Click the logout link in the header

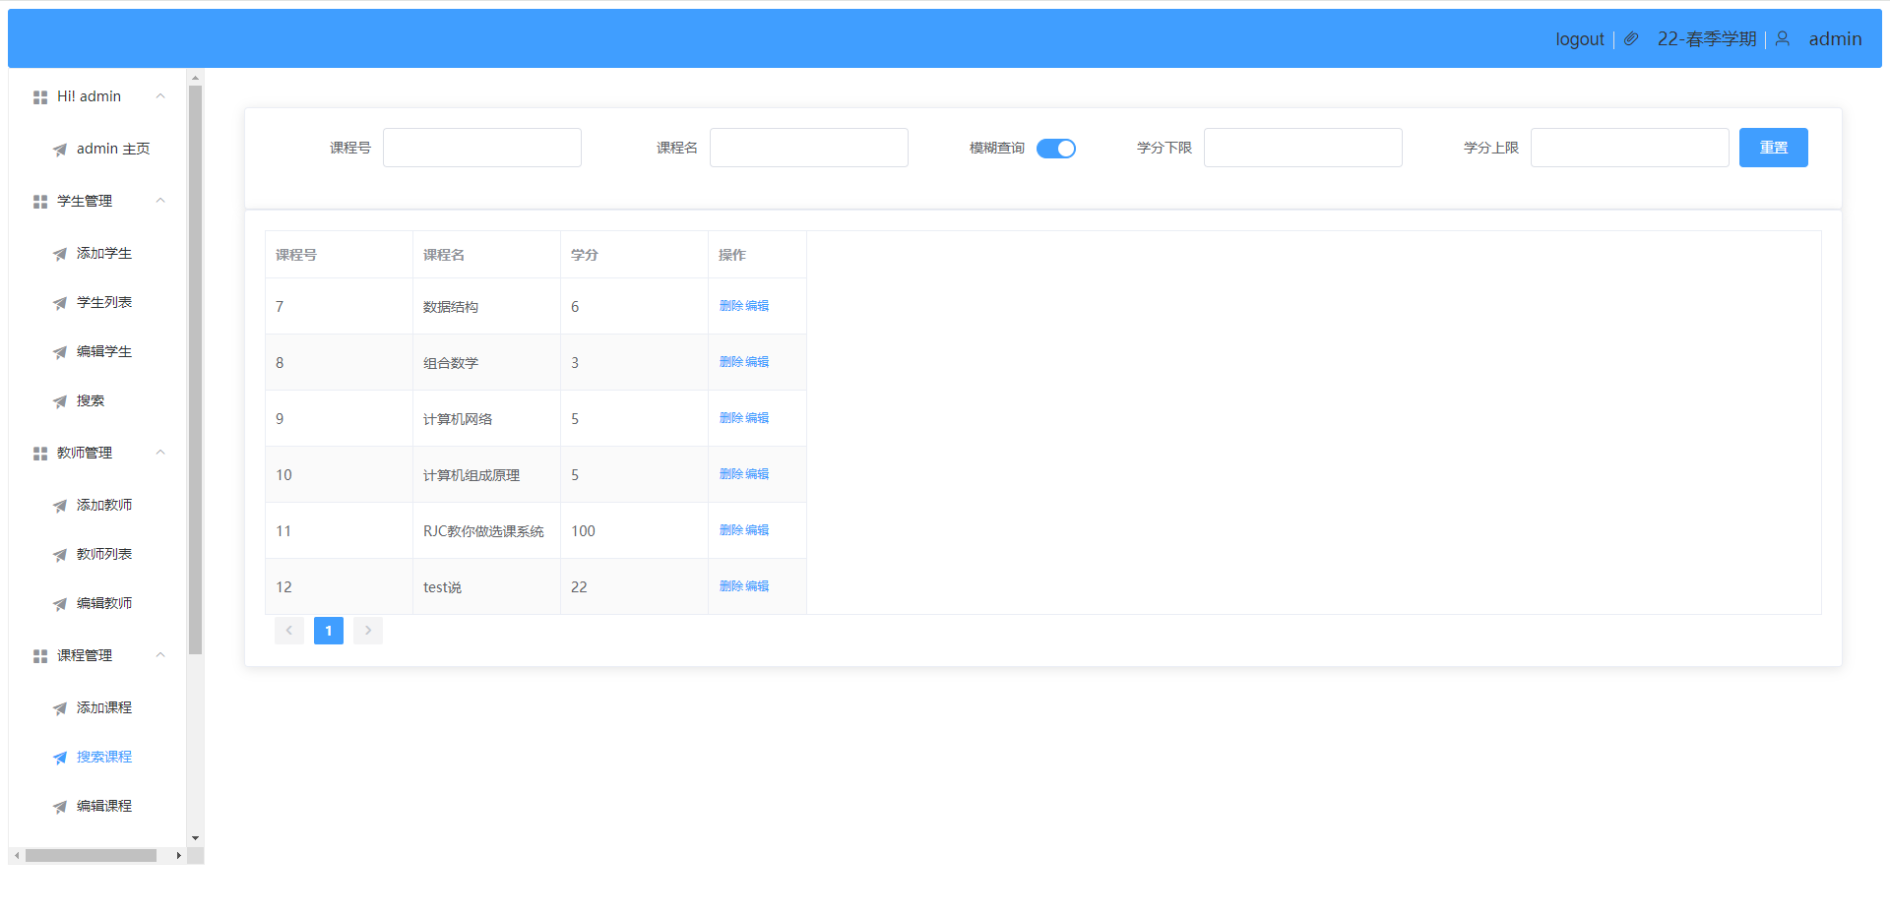(1579, 39)
